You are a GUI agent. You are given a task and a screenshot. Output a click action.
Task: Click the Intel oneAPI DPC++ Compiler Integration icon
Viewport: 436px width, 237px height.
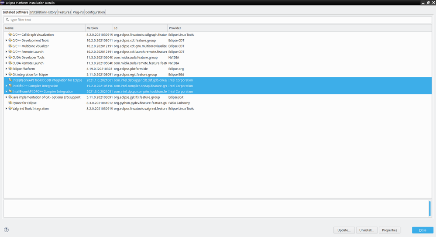[10, 92]
